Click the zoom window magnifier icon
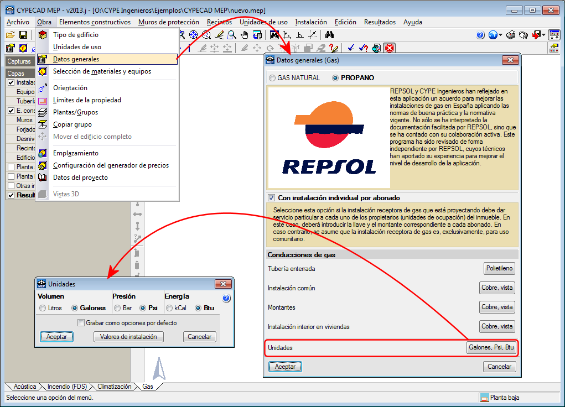This screenshot has height=407, width=565. click(x=232, y=35)
